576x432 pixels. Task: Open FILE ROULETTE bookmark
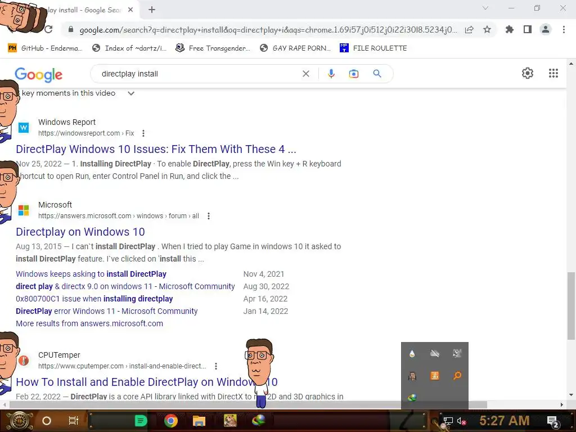click(373, 48)
